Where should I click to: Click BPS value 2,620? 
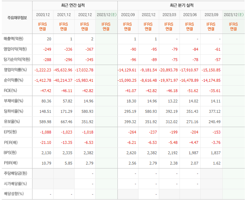(x=131, y=153)
